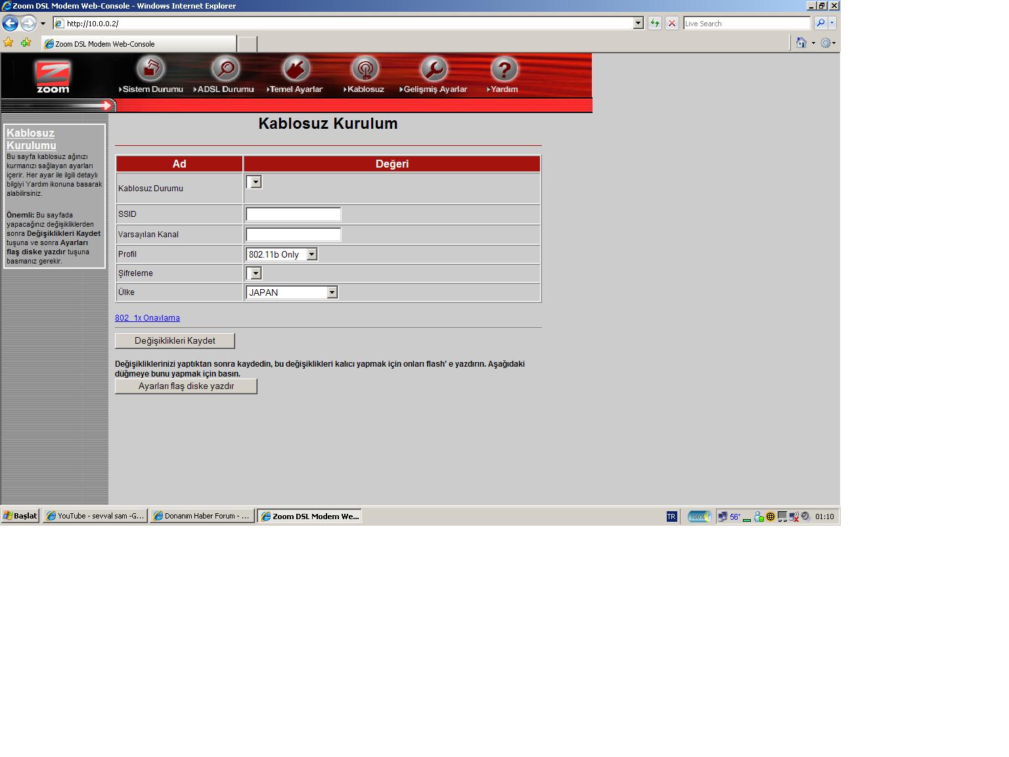Click the Kablosuz Kurulum page title

[x=328, y=124]
